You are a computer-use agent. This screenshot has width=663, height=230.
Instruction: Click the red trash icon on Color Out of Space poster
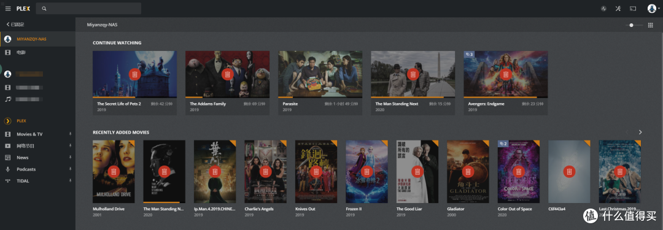pyautogui.click(x=518, y=172)
